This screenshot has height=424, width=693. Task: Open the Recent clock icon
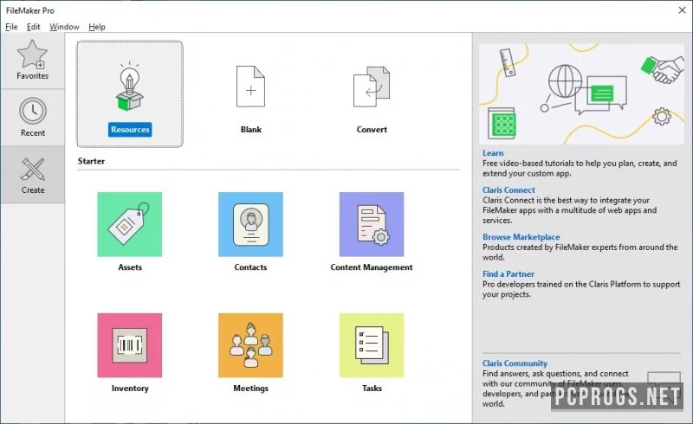pos(33,111)
